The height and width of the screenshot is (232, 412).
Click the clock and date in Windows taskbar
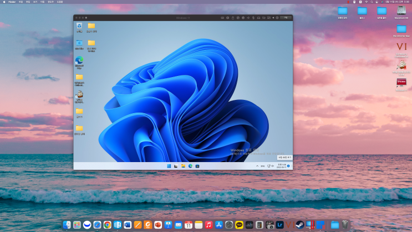coord(281,166)
